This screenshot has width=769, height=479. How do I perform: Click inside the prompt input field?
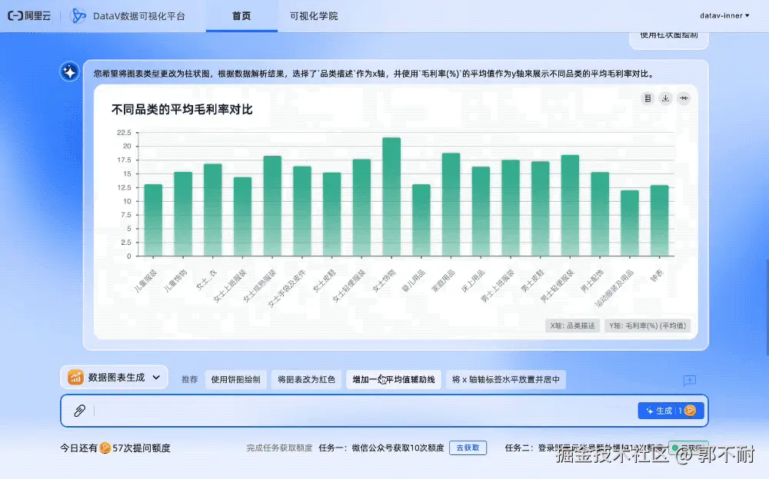click(308, 411)
